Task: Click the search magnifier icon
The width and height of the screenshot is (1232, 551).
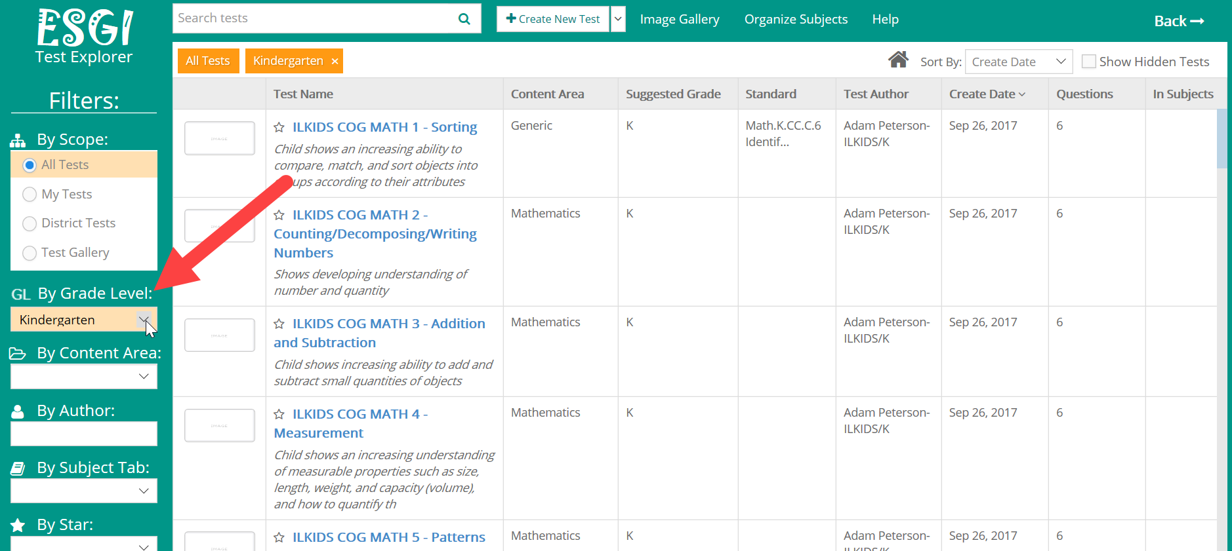Action: [x=464, y=19]
